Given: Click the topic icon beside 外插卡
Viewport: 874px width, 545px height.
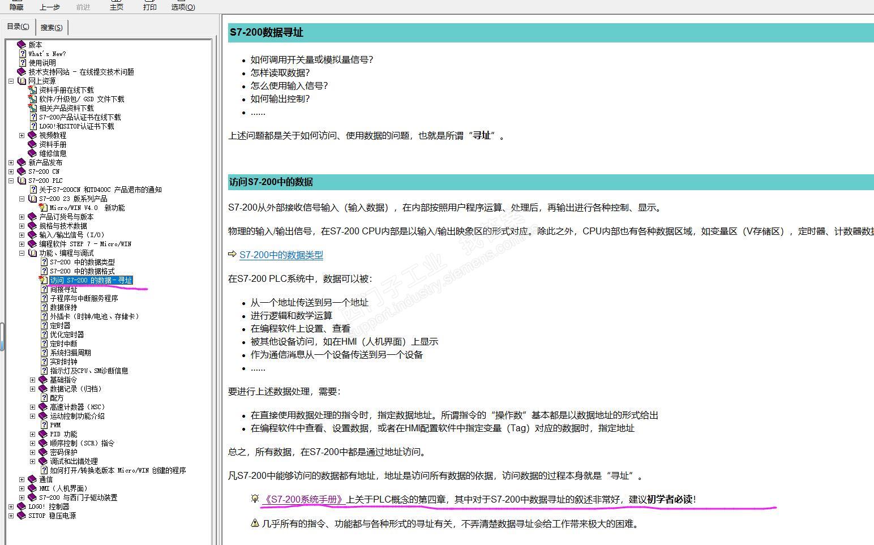Looking at the screenshot, I should click(x=44, y=316).
